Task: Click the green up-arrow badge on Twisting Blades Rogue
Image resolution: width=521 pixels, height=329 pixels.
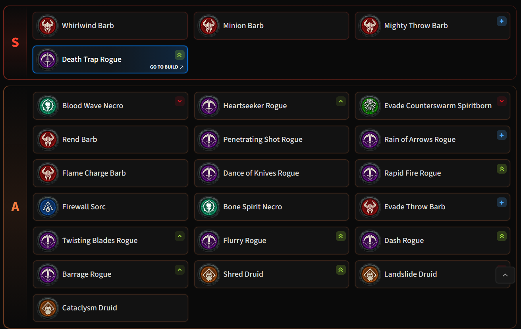Action: point(179,236)
